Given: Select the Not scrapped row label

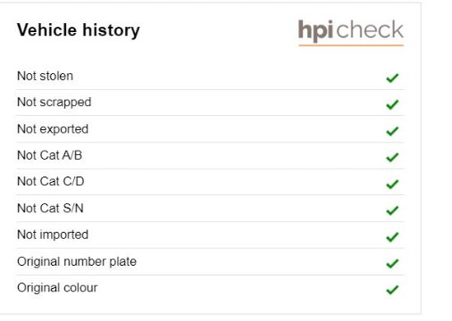Looking at the screenshot, I should [54, 103].
